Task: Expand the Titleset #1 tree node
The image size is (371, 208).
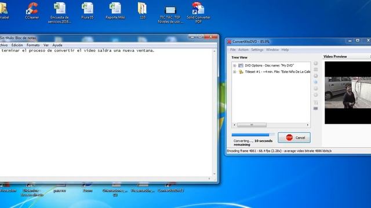Action: click(x=234, y=72)
